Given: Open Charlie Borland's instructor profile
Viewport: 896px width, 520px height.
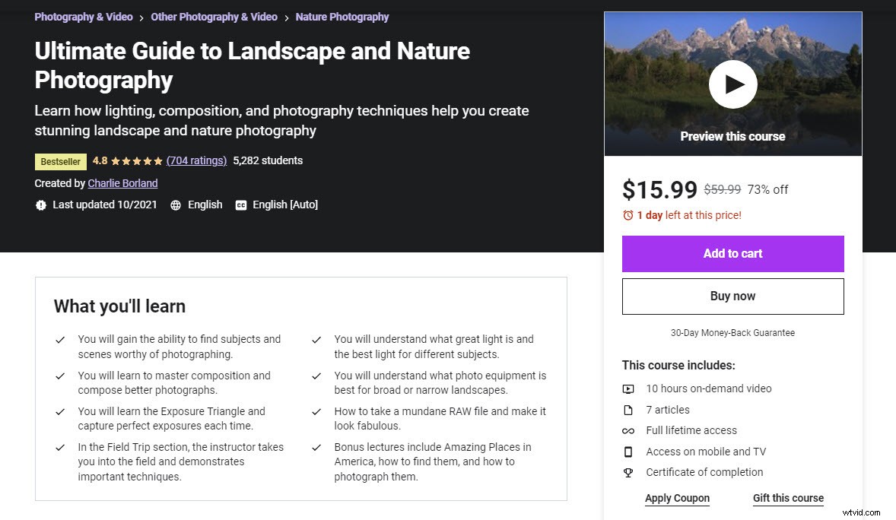Looking at the screenshot, I should [122, 183].
